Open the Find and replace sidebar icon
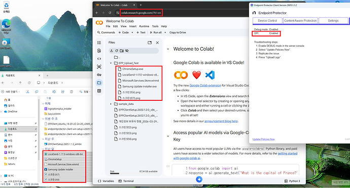The height and width of the screenshot is (188, 350). tap(99, 51)
